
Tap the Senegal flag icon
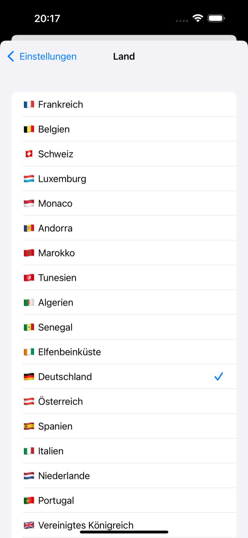pyautogui.click(x=29, y=327)
